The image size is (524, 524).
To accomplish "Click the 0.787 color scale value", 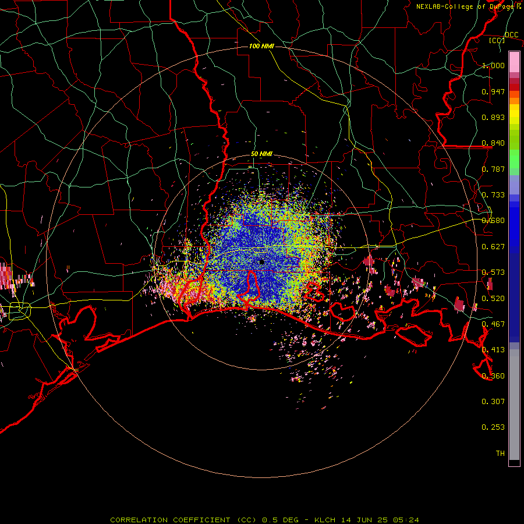I will (493, 169).
